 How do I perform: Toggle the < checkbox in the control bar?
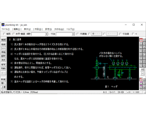pyautogui.click(x=133, y=34)
